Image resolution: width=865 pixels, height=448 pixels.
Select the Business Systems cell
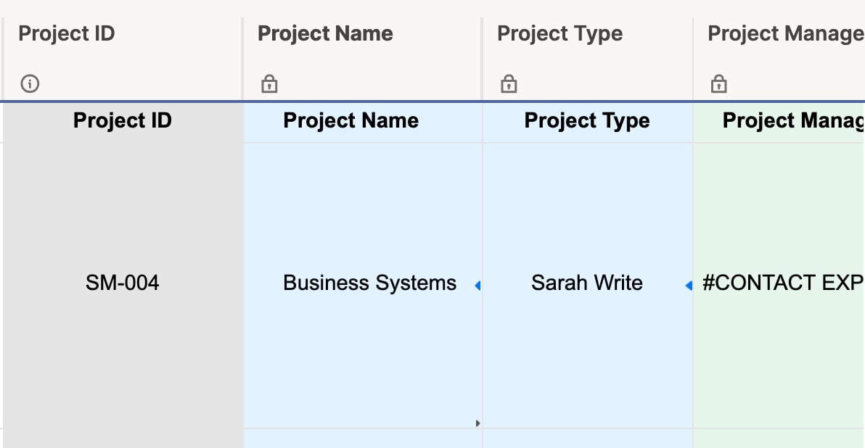(x=370, y=283)
